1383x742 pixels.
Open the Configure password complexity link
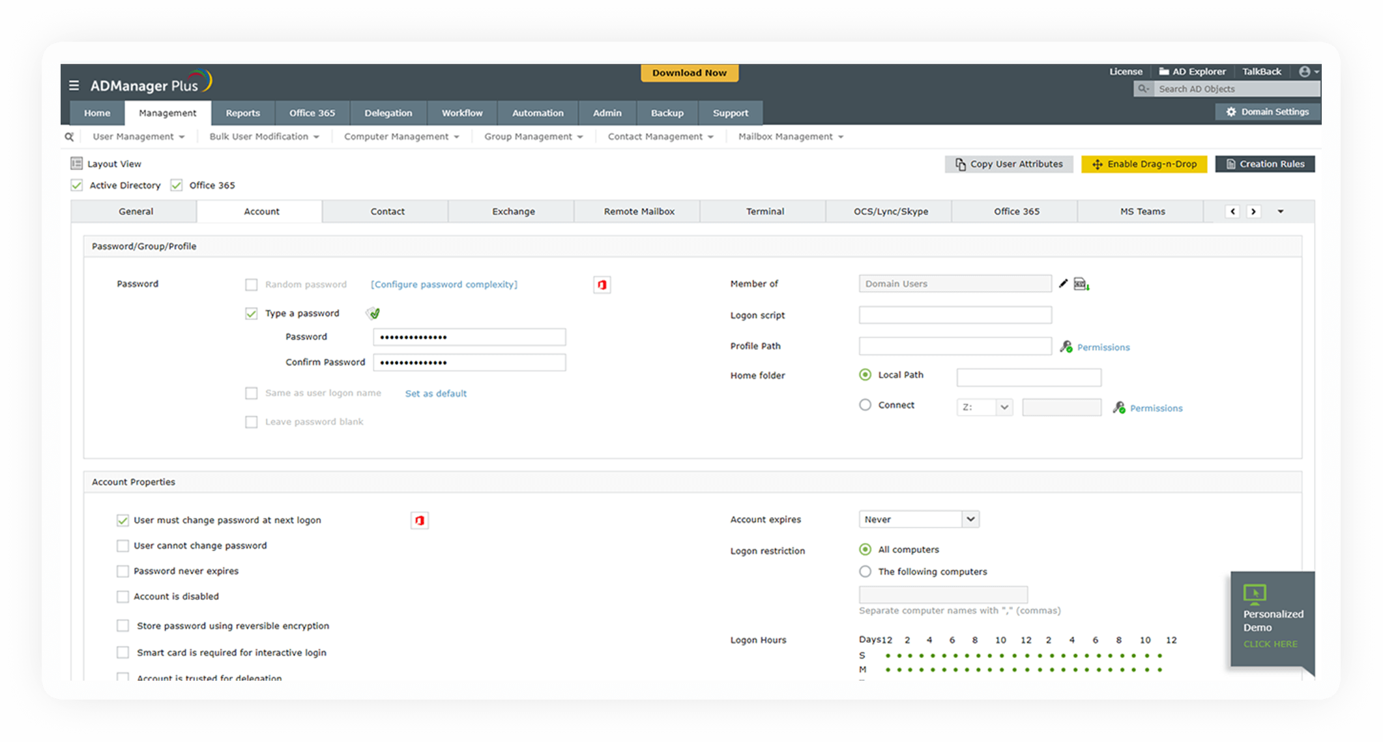[444, 284]
